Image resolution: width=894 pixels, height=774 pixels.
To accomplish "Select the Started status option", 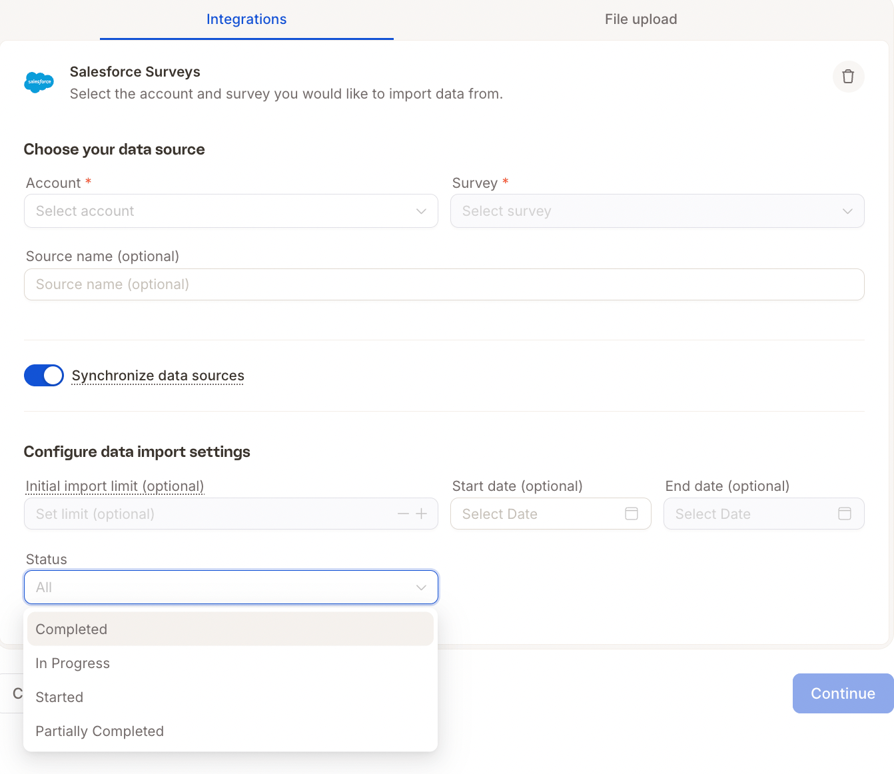I will (x=230, y=697).
